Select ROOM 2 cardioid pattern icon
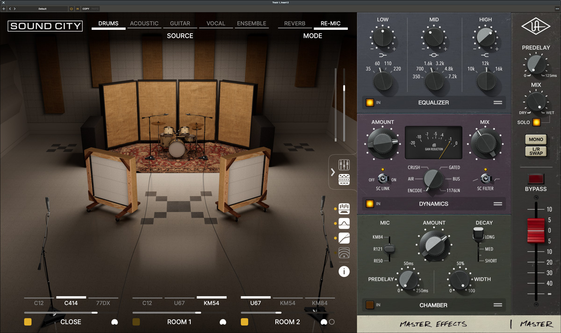561x333 pixels. pyautogui.click(x=324, y=322)
